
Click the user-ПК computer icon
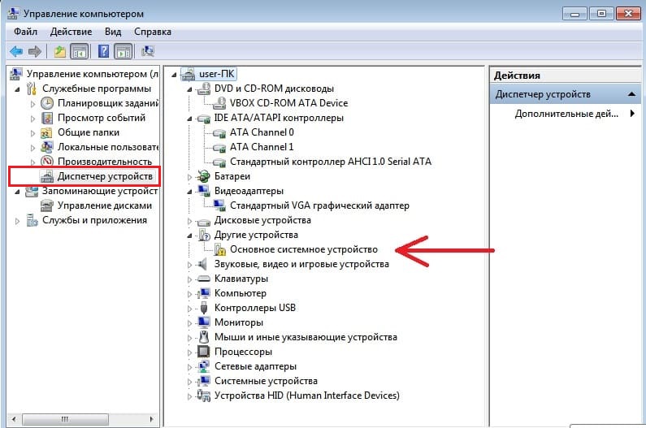188,74
